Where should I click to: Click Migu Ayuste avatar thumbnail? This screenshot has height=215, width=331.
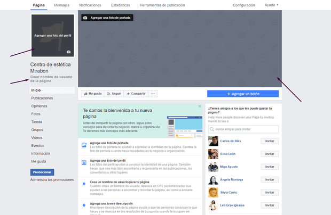tap(213, 167)
